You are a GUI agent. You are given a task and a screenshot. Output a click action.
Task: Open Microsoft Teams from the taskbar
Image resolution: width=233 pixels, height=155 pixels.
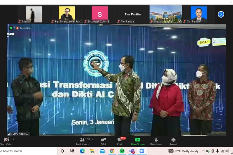point(132,151)
